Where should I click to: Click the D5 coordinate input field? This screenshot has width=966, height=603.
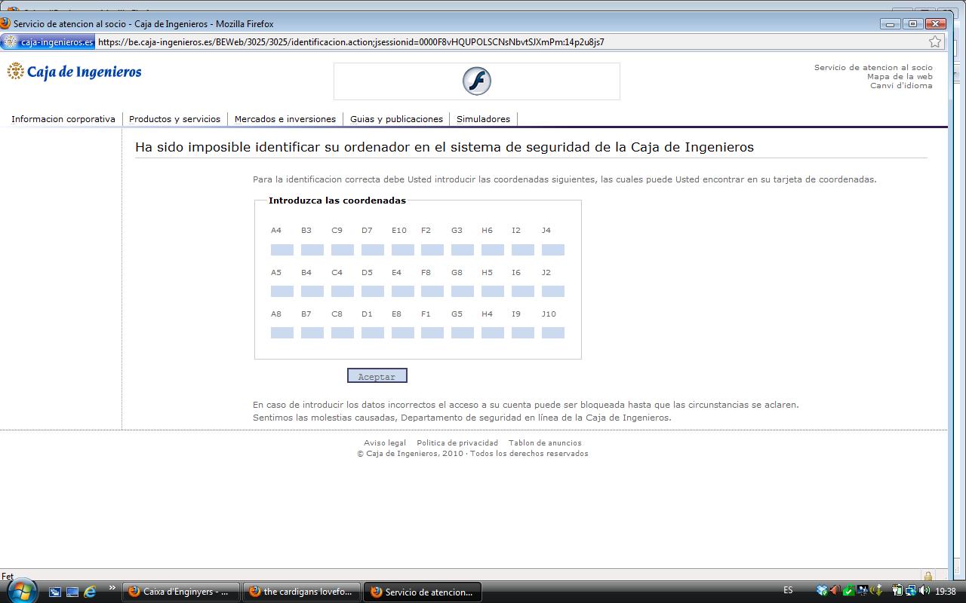click(373, 291)
